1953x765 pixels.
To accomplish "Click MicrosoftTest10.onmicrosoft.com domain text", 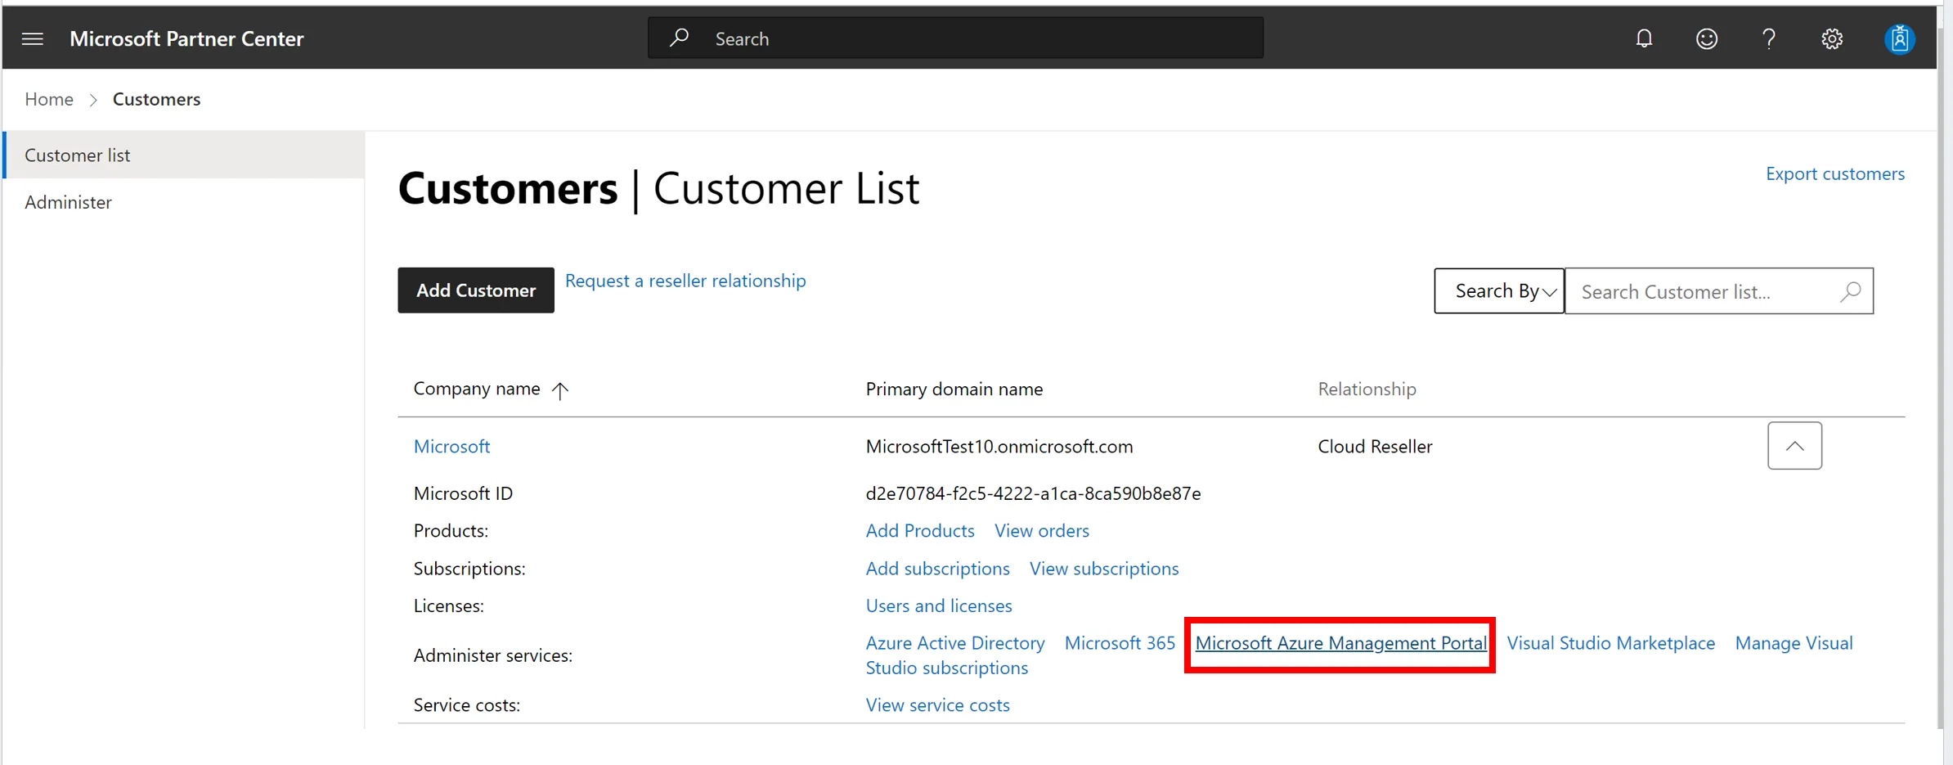I will (999, 446).
